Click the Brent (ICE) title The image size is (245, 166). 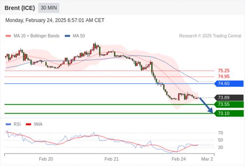[19, 8]
